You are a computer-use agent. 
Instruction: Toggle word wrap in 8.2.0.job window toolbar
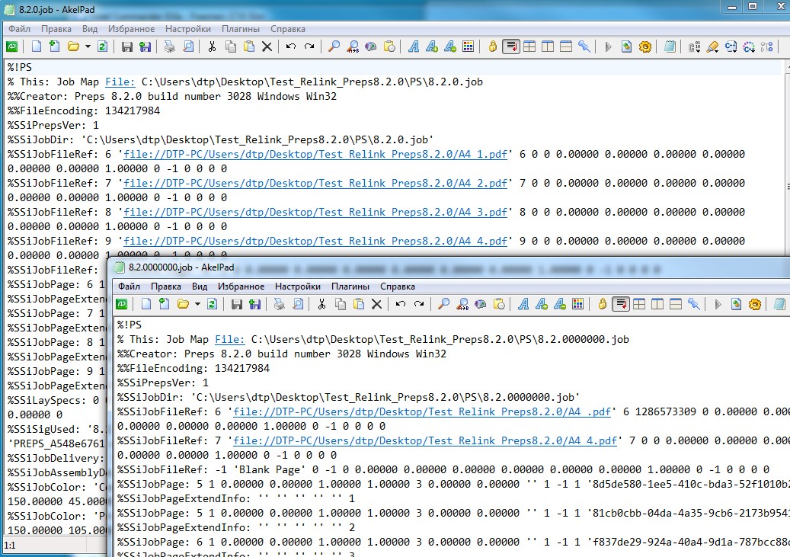(511, 46)
